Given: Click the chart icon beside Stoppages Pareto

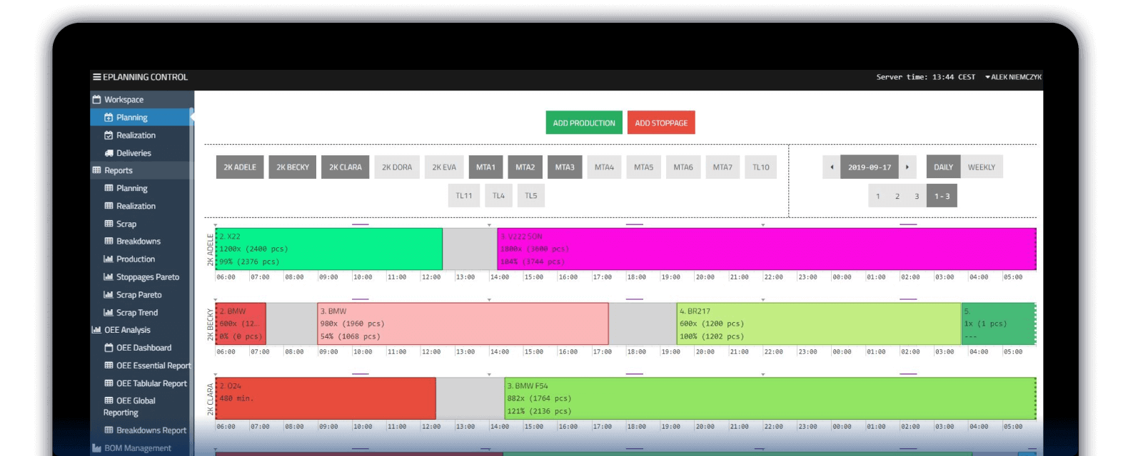Looking at the screenshot, I should 109,277.
